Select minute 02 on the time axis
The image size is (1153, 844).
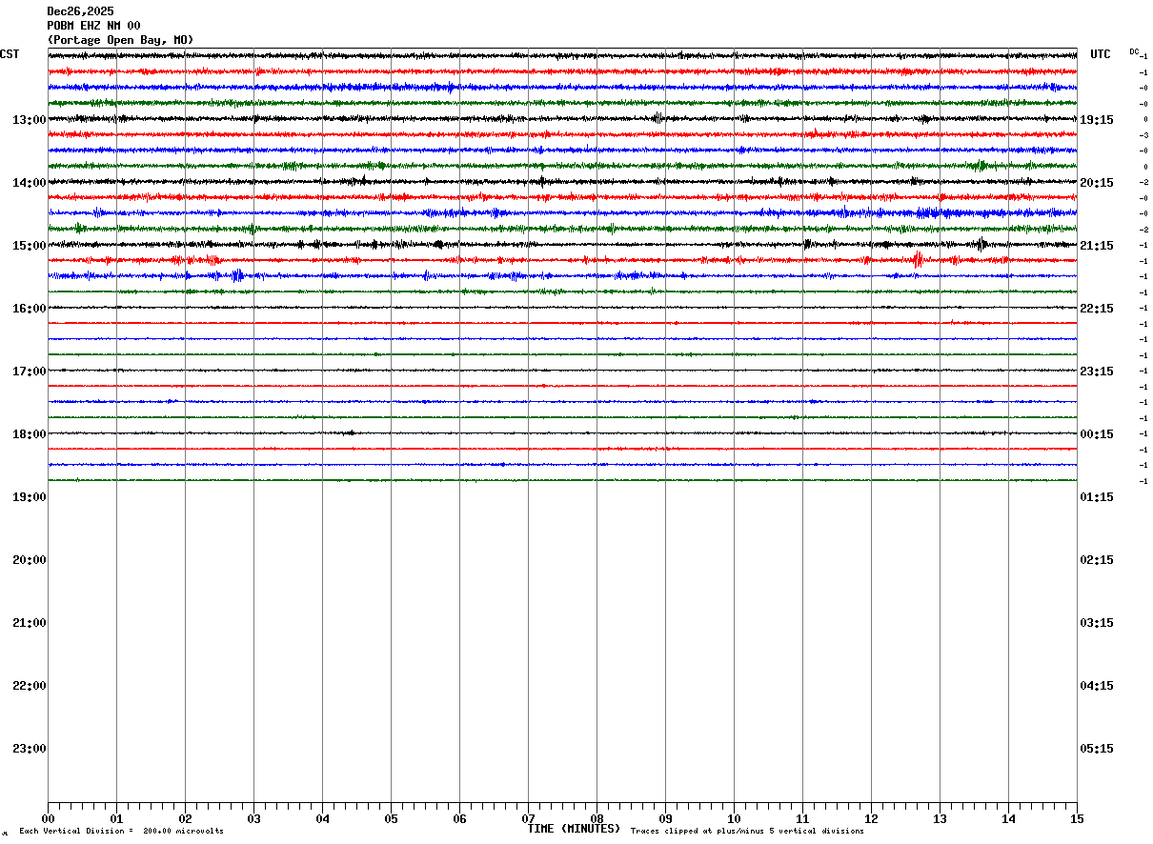[x=185, y=819]
